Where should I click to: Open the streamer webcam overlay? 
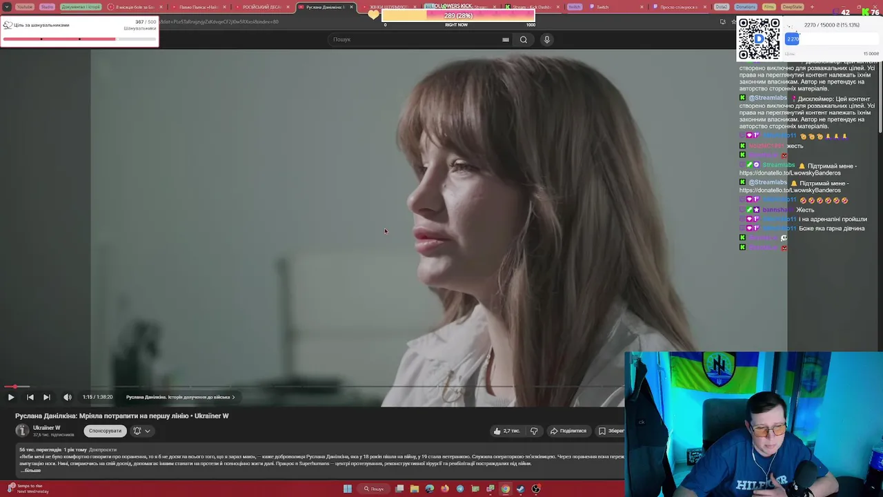(754, 425)
